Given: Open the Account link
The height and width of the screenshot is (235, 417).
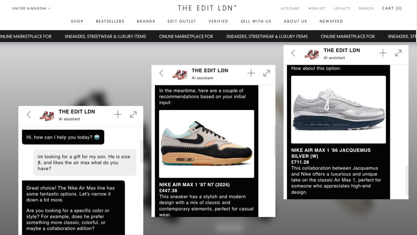Looking at the screenshot, I should (x=291, y=8).
